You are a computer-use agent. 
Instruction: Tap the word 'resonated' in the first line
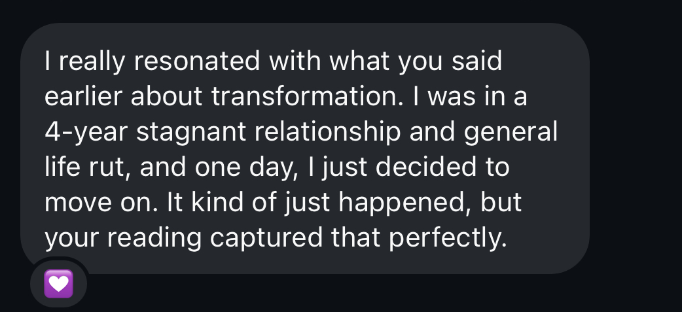(x=196, y=60)
